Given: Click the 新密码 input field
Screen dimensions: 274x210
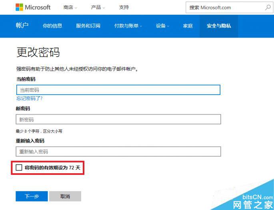Looking at the screenshot, I should [x=118, y=119].
